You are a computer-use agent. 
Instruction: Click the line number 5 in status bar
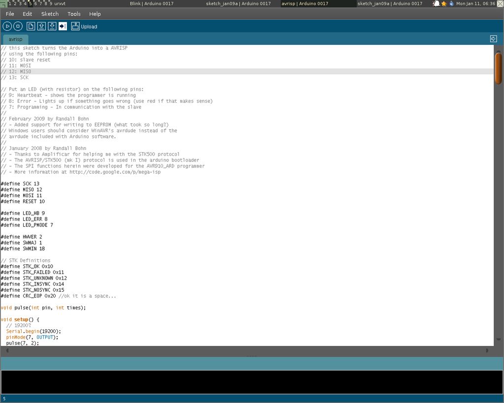[x=4, y=399]
